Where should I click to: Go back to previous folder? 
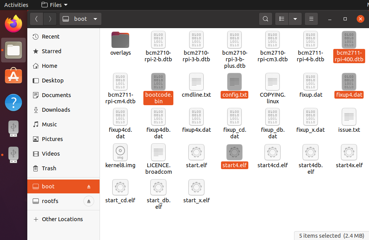[37, 19]
